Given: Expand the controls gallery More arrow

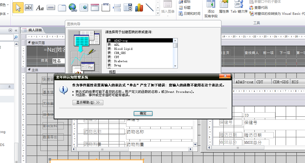Looking at the screenshot, I should click(x=158, y=13).
